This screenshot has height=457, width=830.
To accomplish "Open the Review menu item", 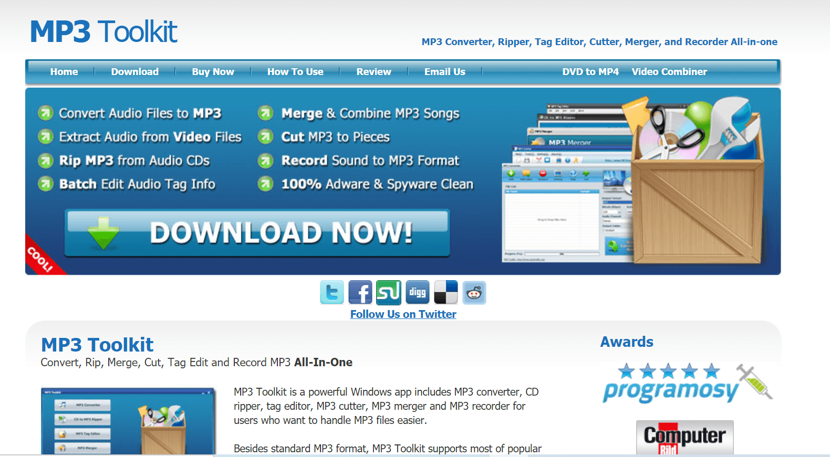I will (373, 72).
